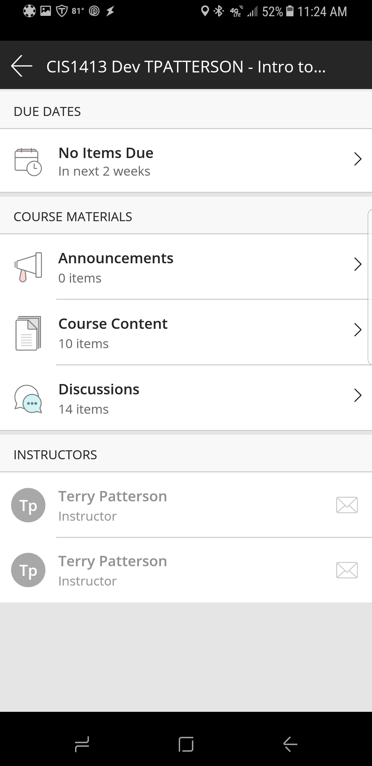The width and height of the screenshot is (372, 766).
Task: Tap the back arrow in header
Action: point(22,66)
